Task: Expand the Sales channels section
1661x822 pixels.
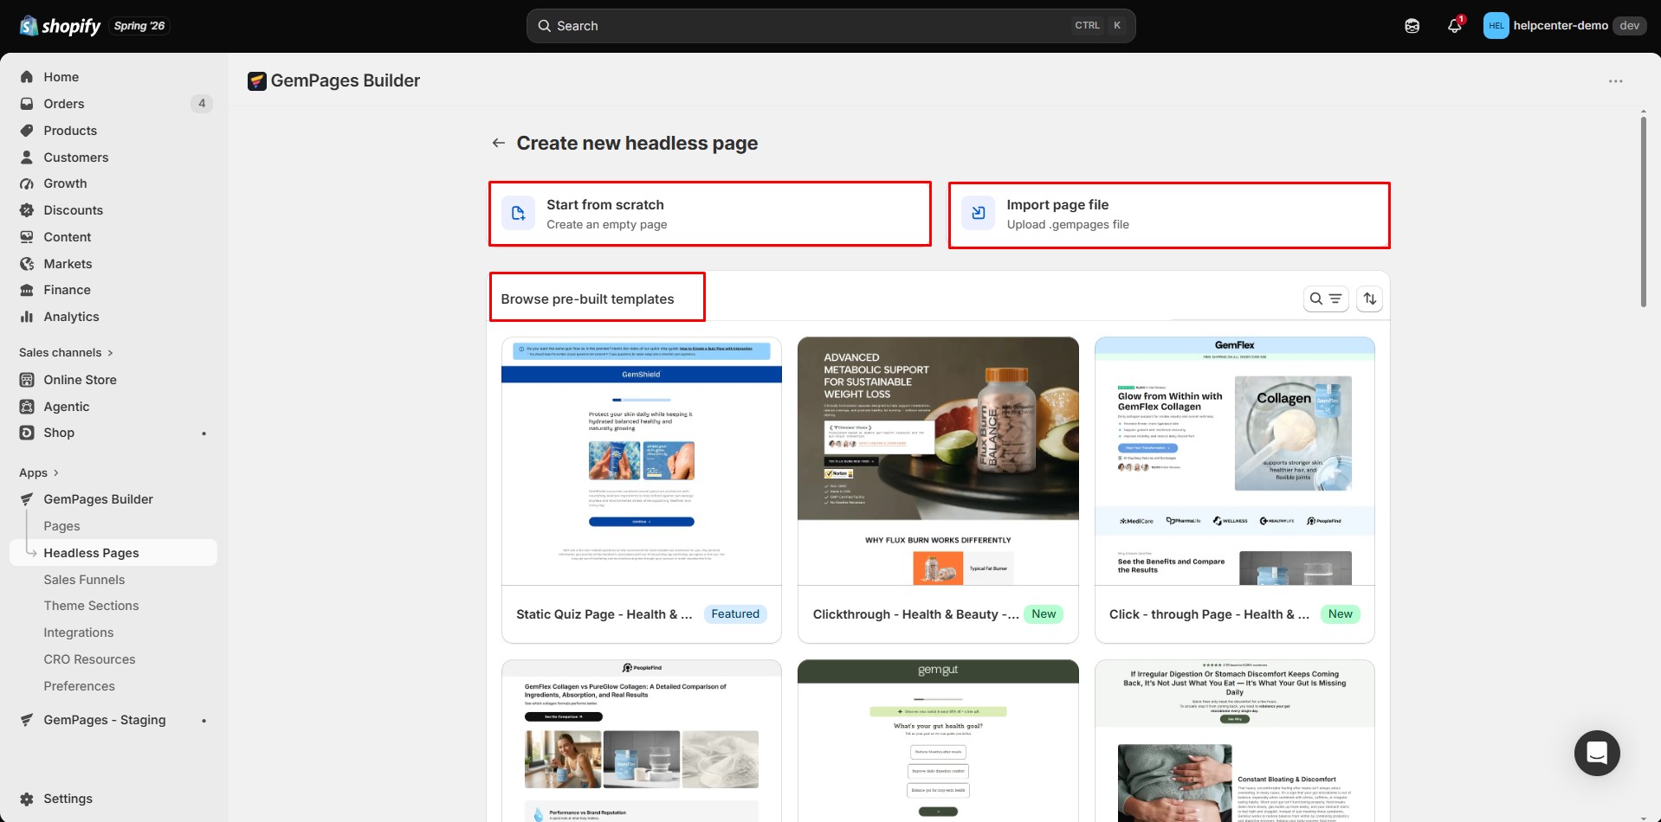Action: [x=66, y=352]
